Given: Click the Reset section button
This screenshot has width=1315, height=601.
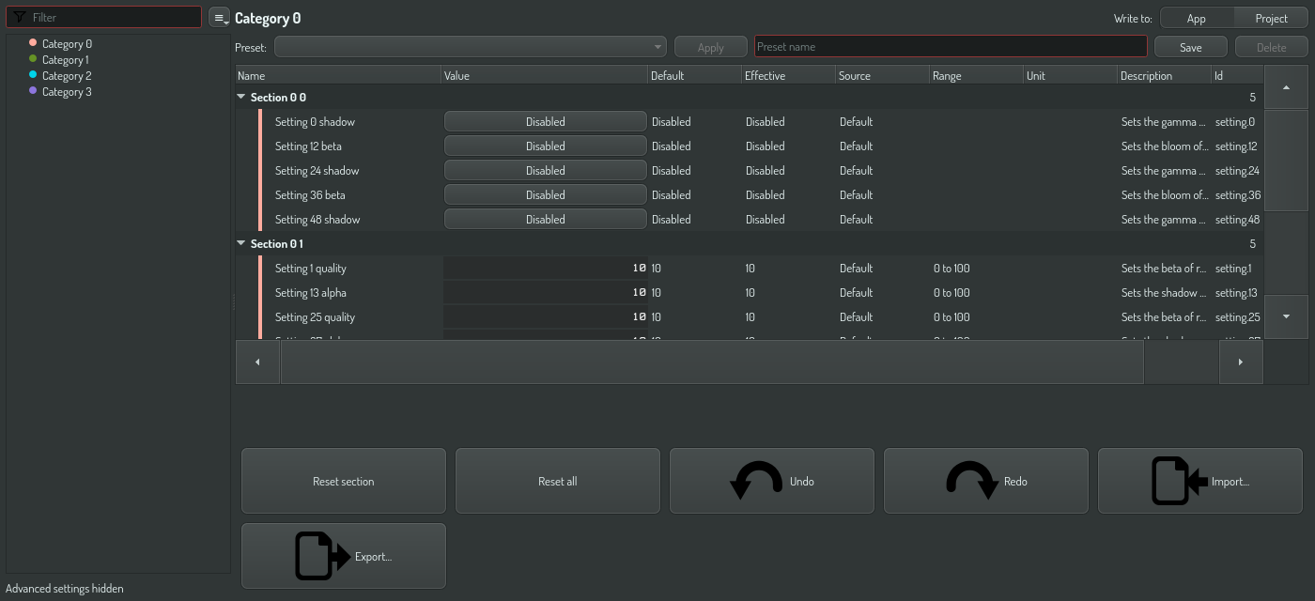Looking at the screenshot, I should pos(344,481).
